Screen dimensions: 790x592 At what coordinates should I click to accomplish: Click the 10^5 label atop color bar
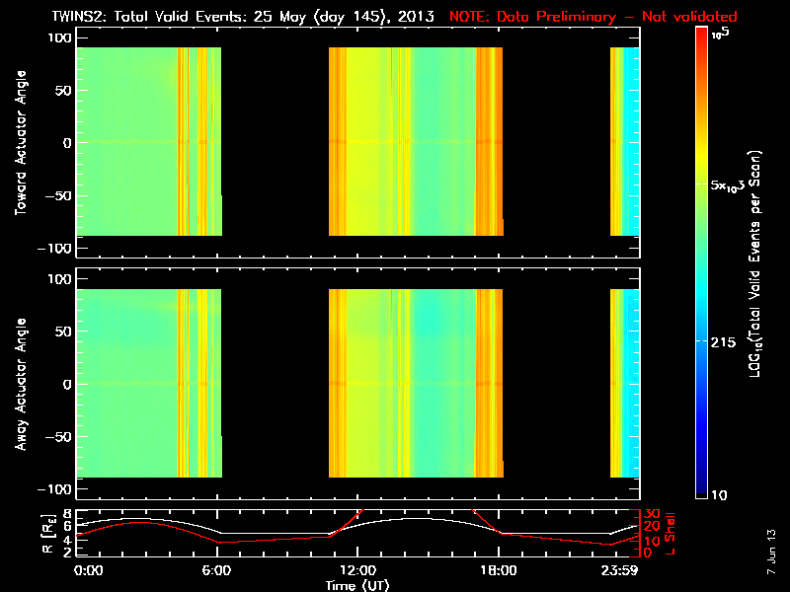point(721,34)
